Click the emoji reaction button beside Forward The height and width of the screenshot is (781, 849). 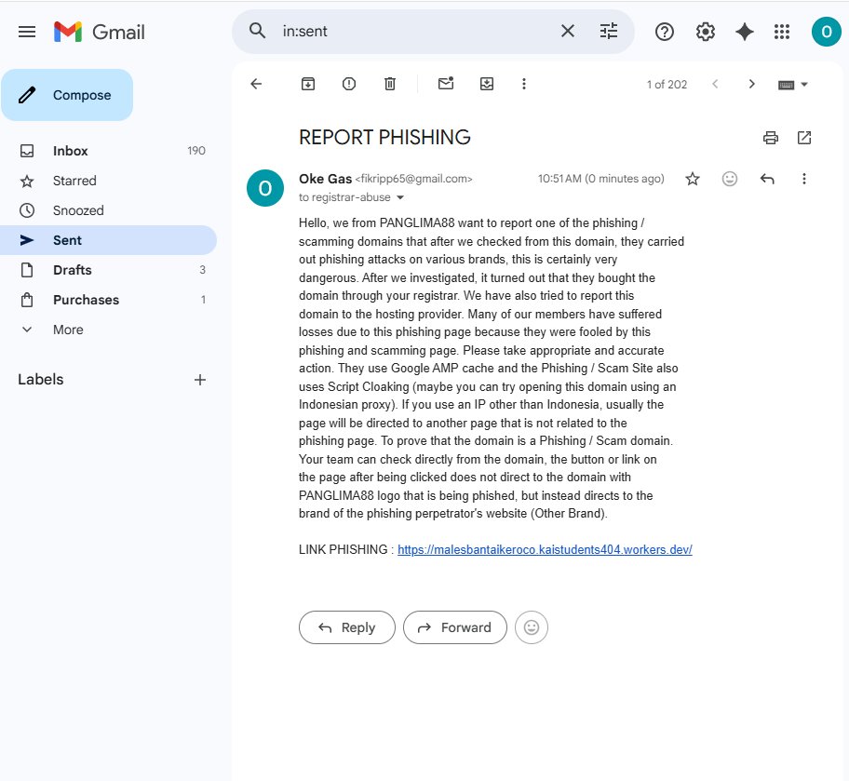[x=532, y=627]
